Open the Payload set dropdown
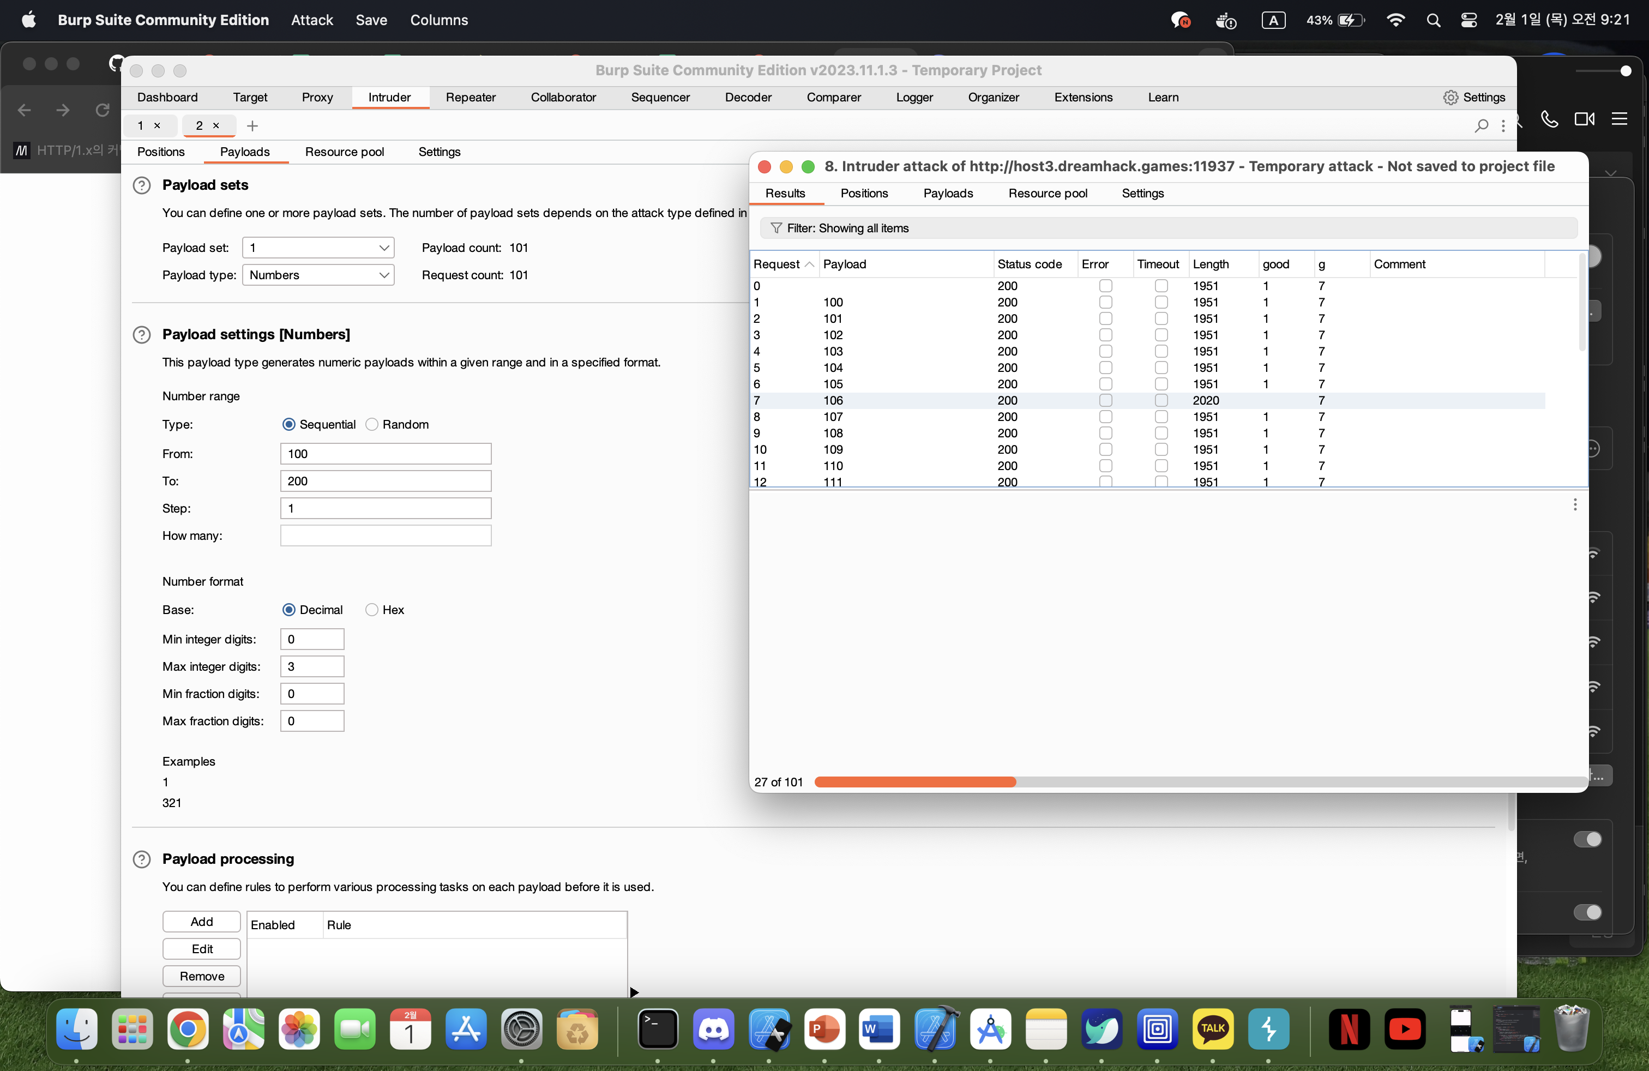This screenshot has height=1071, width=1649. tap(318, 248)
